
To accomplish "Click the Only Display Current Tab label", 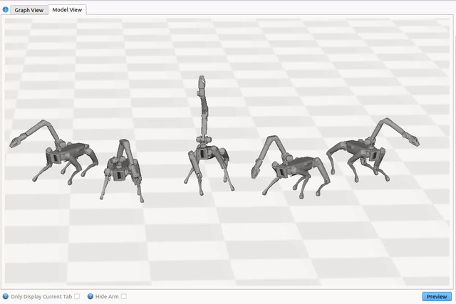I will [x=41, y=296].
